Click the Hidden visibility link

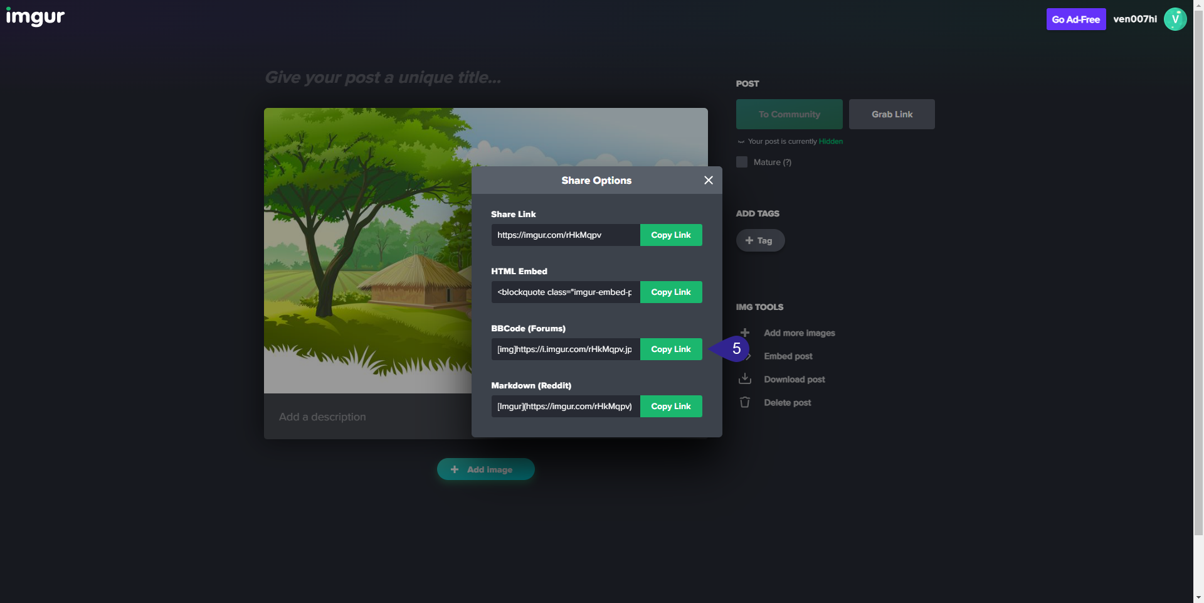[x=830, y=141]
